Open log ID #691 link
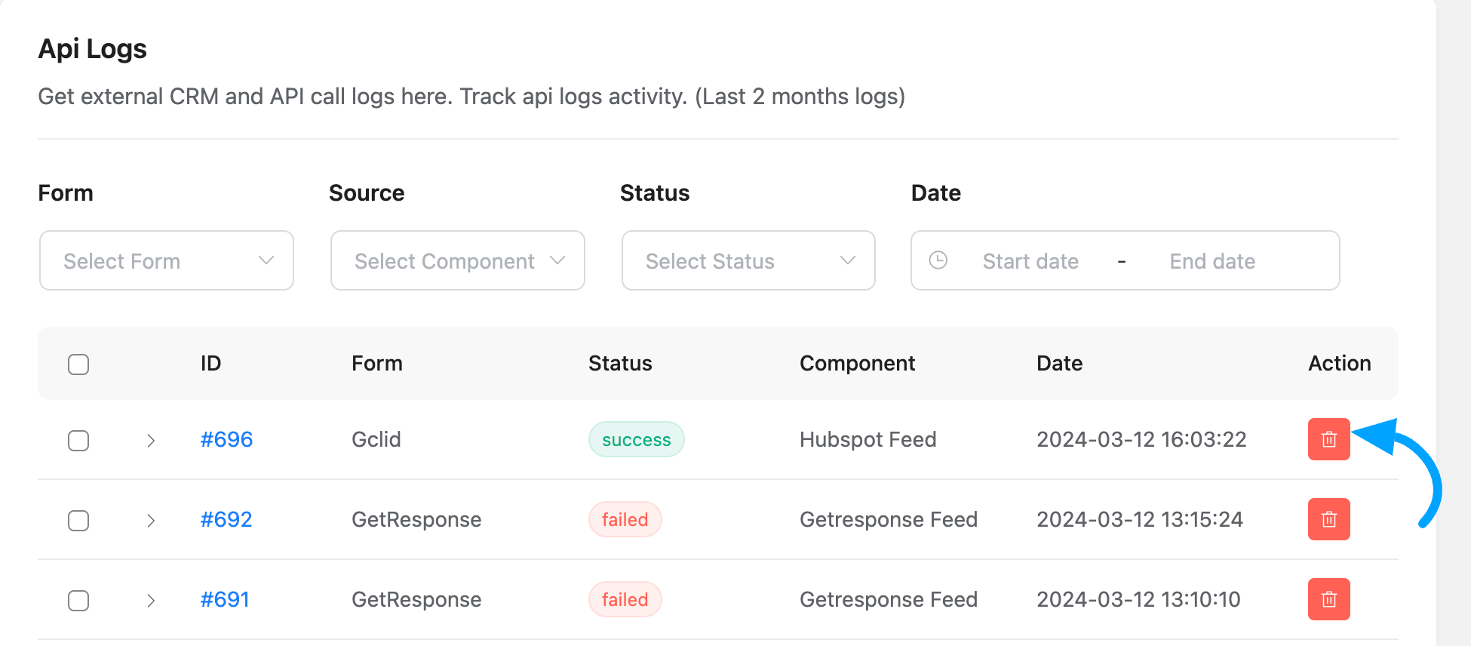This screenshot has height=646, width=1471. (x=225, y=599)
